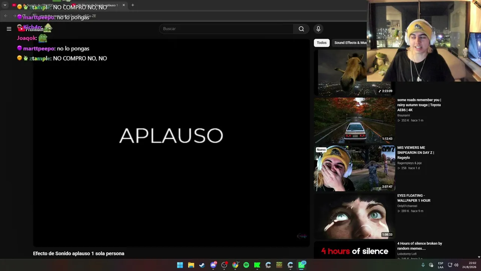The width and height of the screenshot is (481, 271).
Task: Open the YouTube hamburger guide menu
Action: coord(9,29)
